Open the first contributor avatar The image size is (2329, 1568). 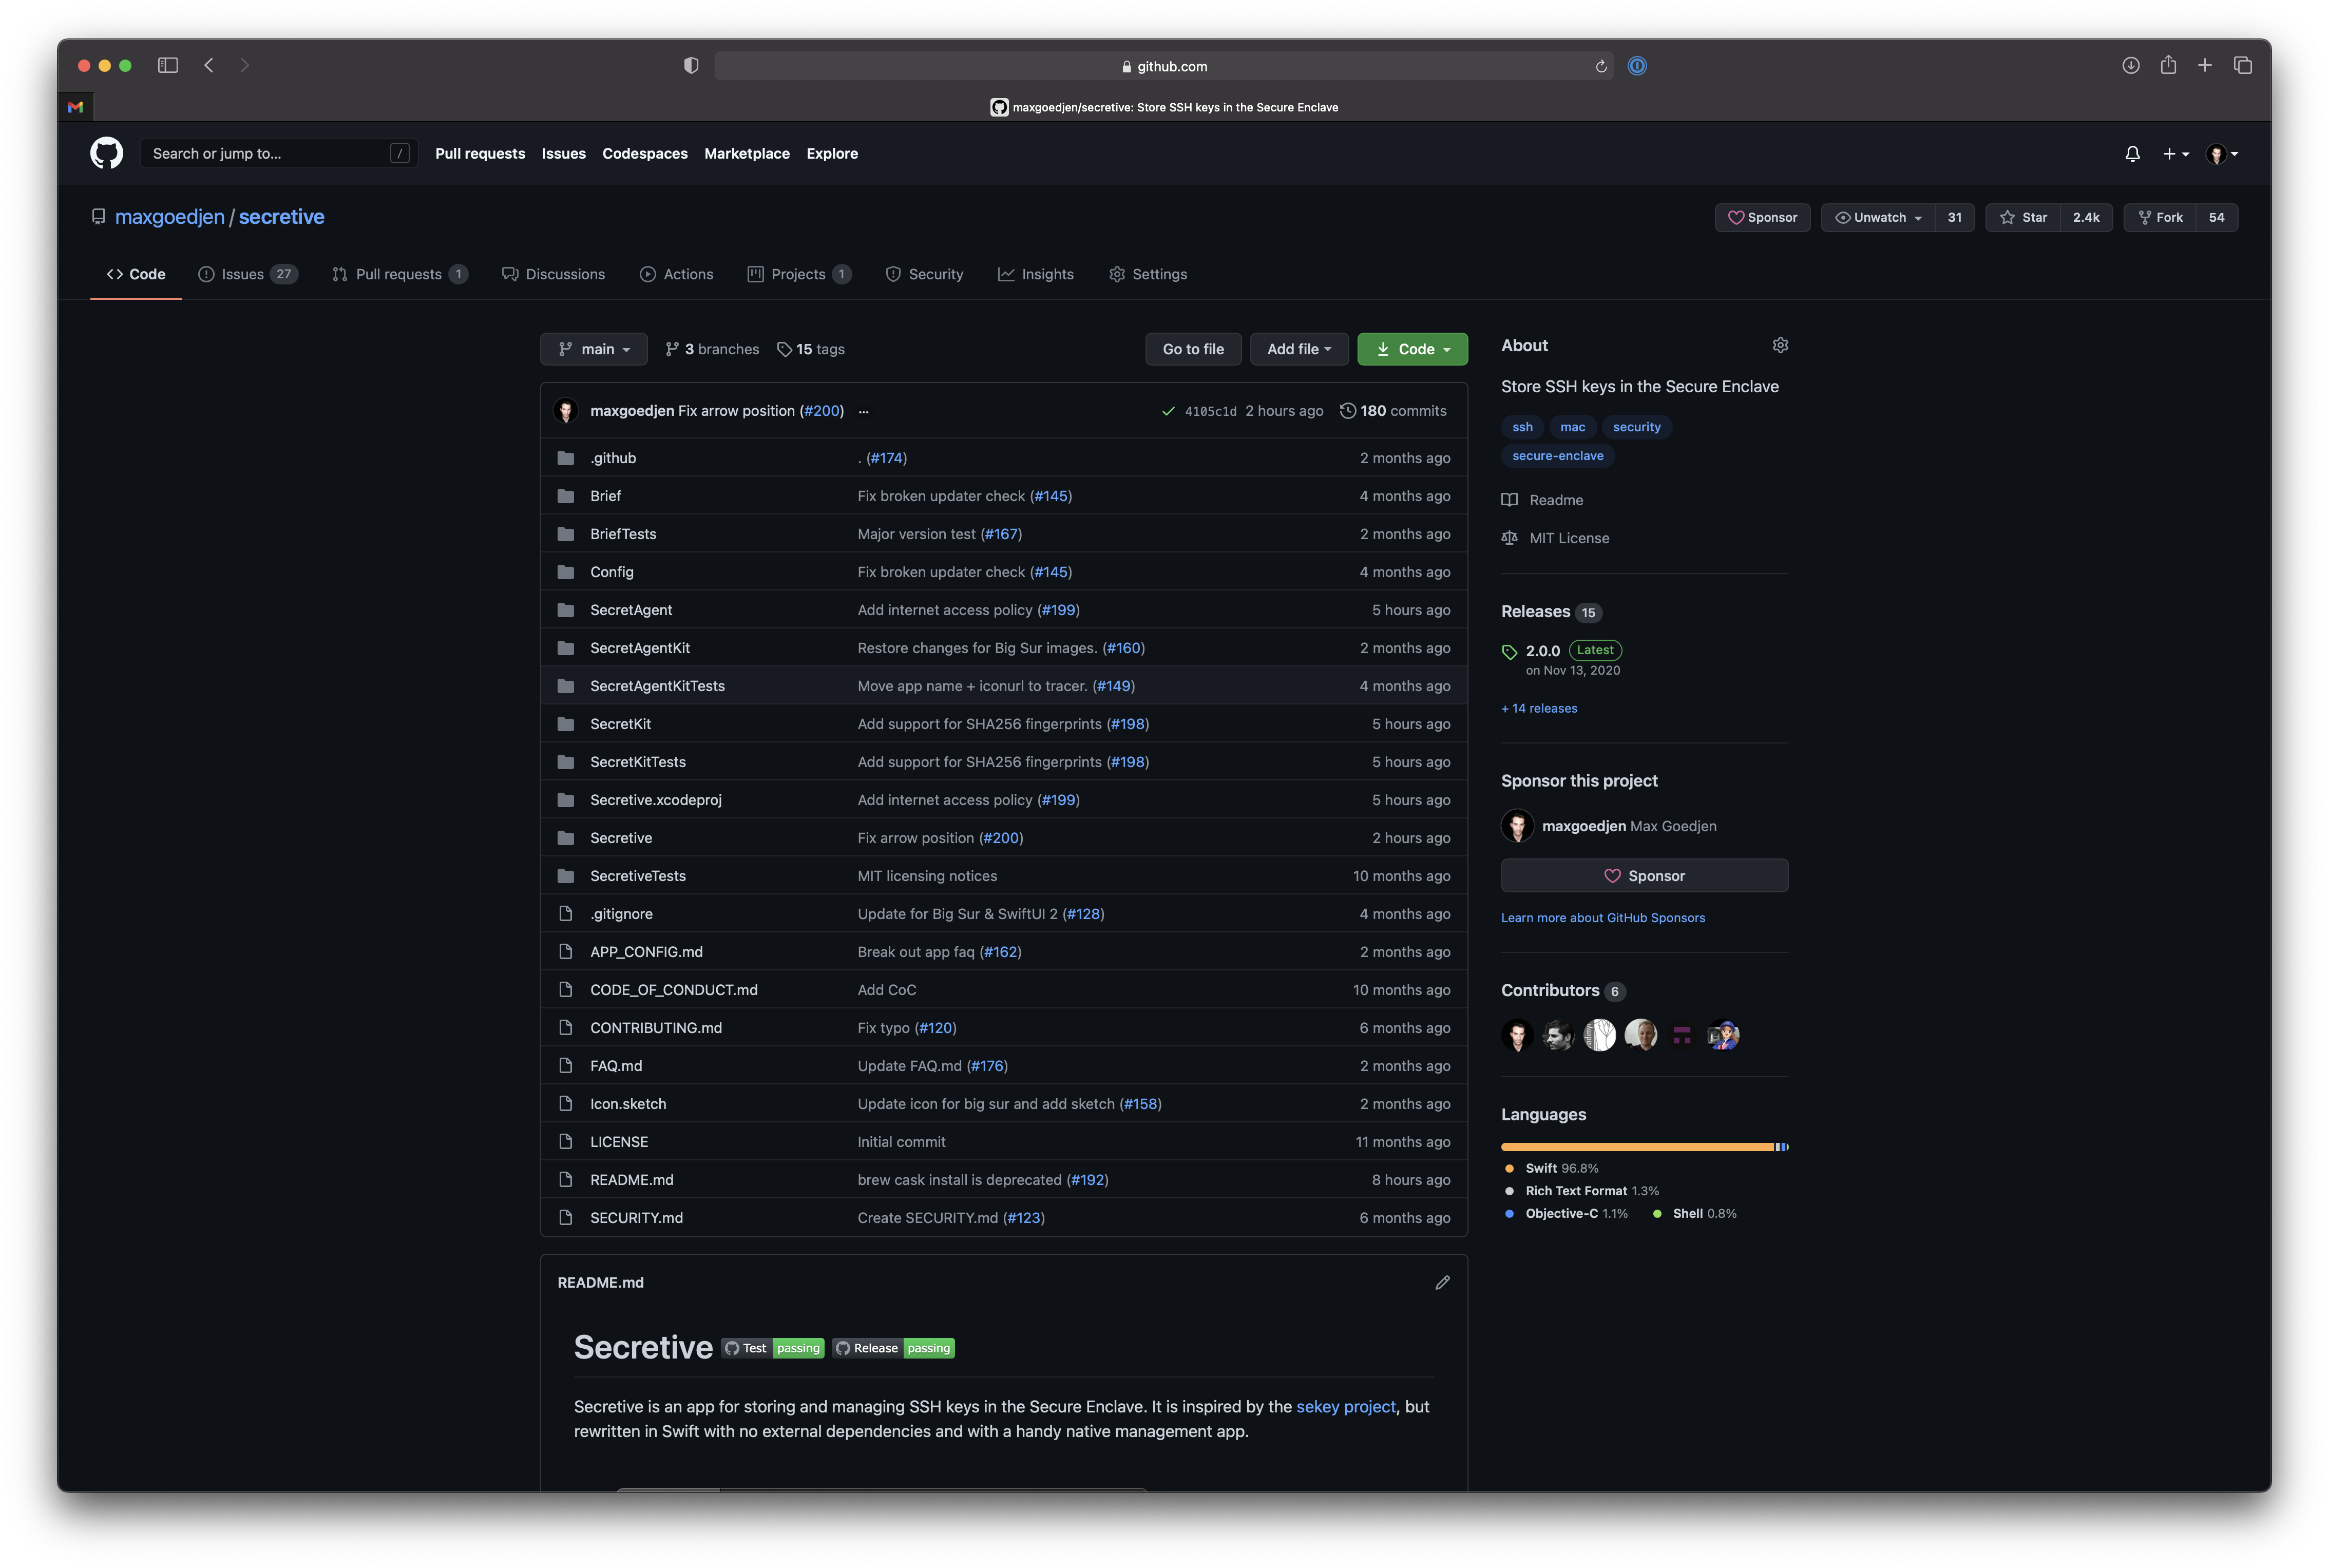[1517, 1035]
